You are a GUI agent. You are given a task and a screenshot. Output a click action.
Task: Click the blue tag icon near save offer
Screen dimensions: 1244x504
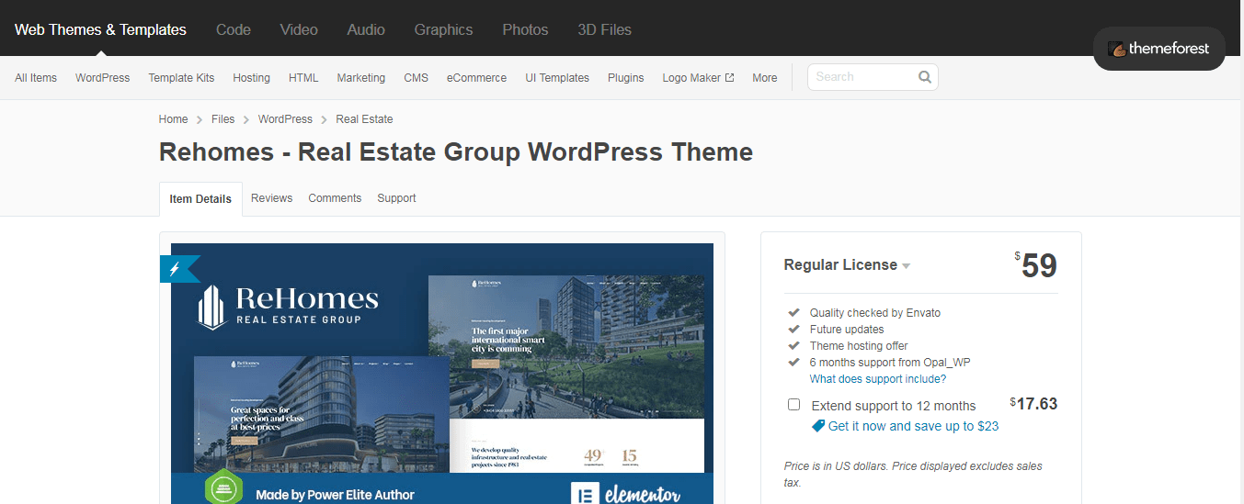(818, 426)
